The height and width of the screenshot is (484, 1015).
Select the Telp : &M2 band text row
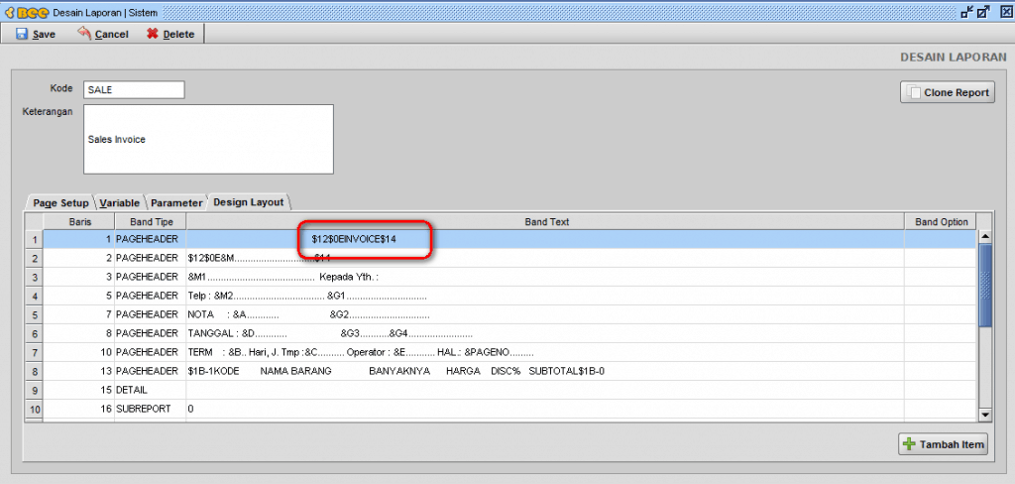(545, 297)
